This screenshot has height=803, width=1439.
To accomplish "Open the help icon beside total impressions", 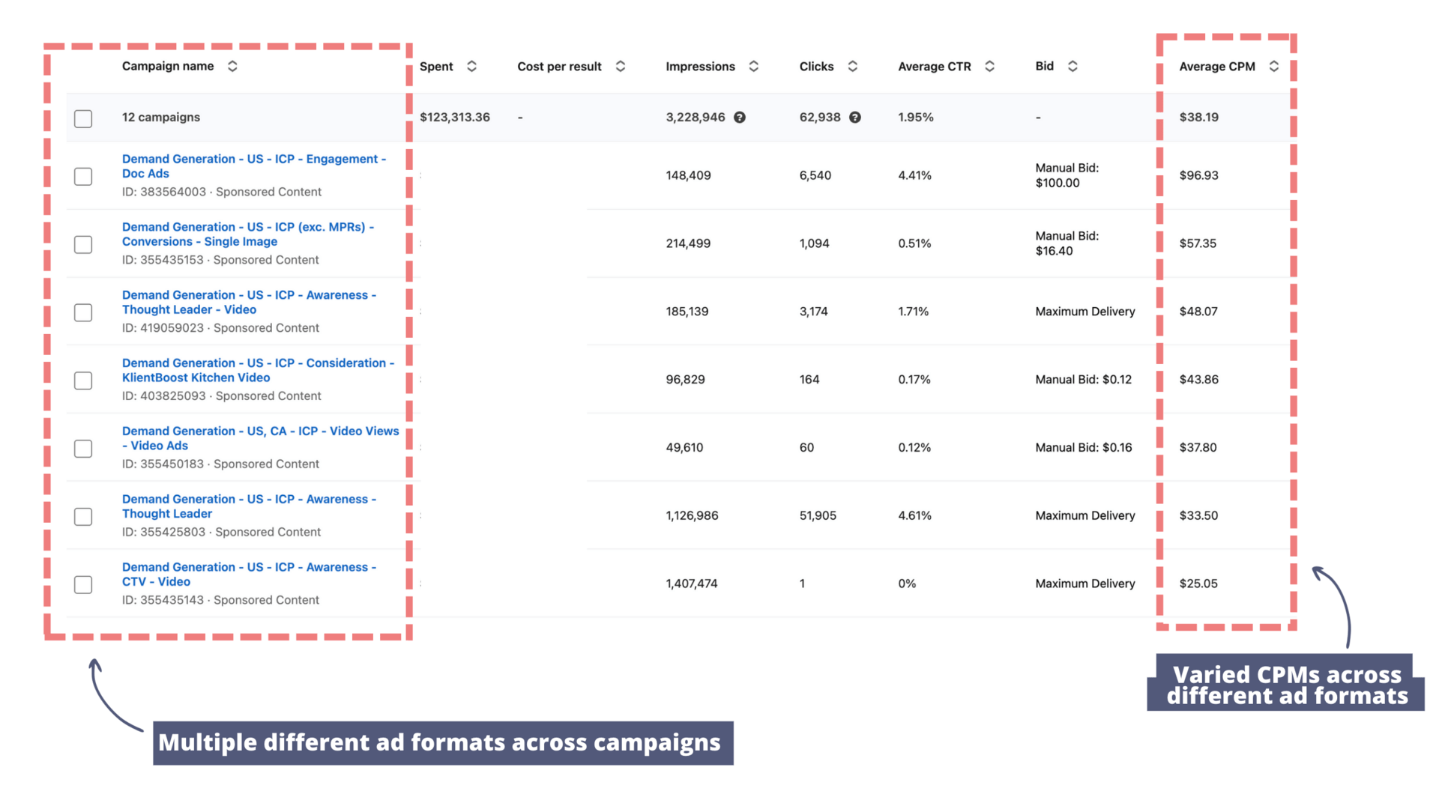I will [x=740, y=118].
